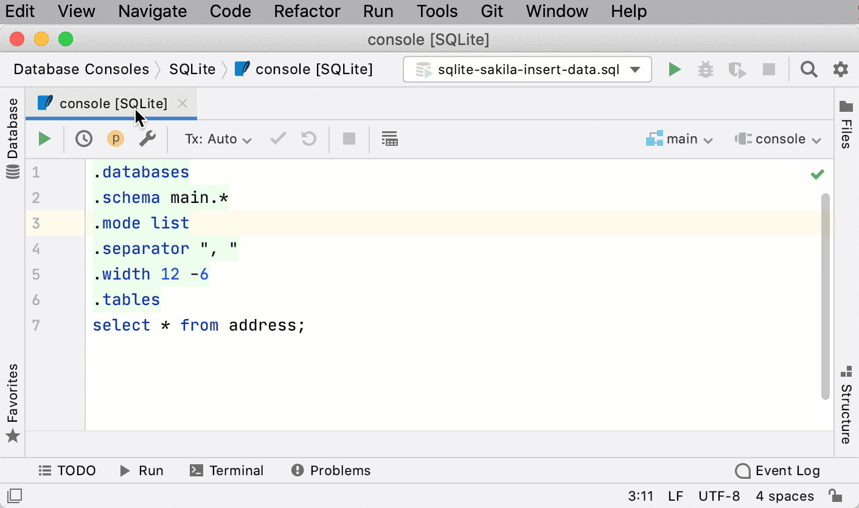
Task: Show the Database tool window
Action: pos(12,129)
